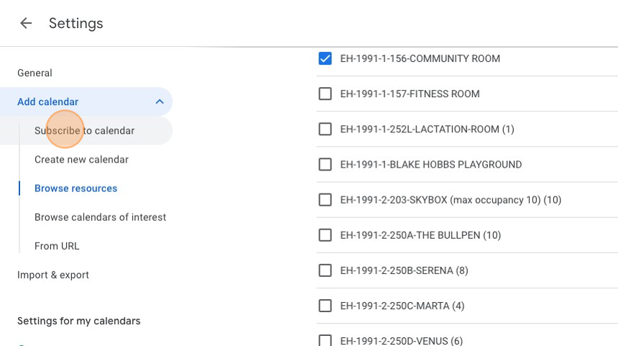Tick the 252L-LACTATION-ROOM checkbox

pyautogui.click(x=325, y=129)
